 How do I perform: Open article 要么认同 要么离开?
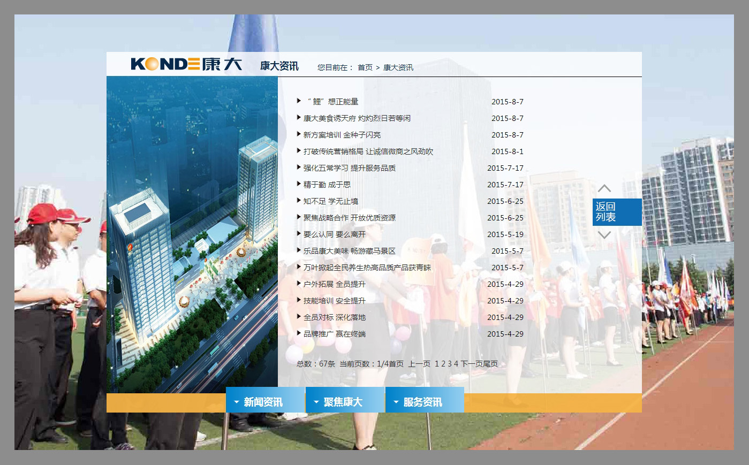(x=335, y=234)
